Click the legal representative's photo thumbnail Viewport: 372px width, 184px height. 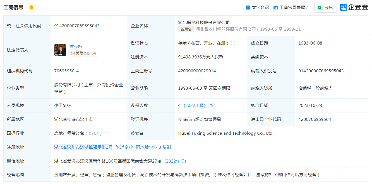pyautogui.click(x=60, y=50)
